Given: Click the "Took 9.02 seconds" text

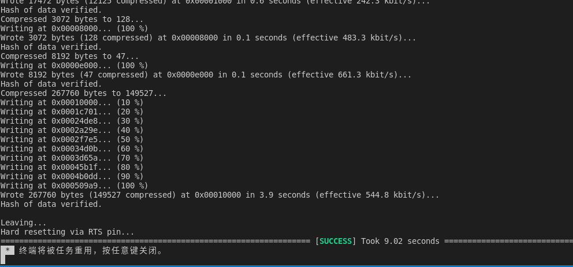Looking at the screenshot, I should coord(400,241).
